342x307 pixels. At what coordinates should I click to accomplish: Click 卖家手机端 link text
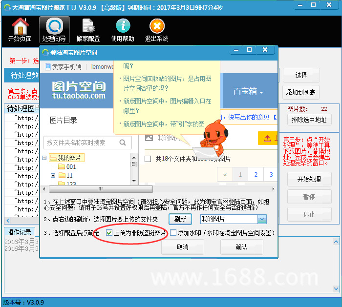point(67,67)
